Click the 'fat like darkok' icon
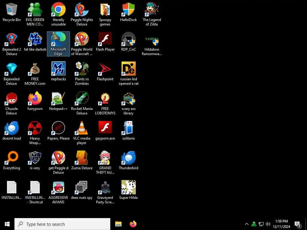This screenshot has height=230, width=307. click(x=35, y=39)
